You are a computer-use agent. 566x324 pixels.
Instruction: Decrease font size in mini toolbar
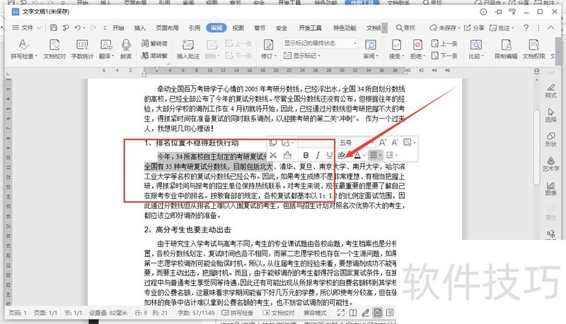395,143
